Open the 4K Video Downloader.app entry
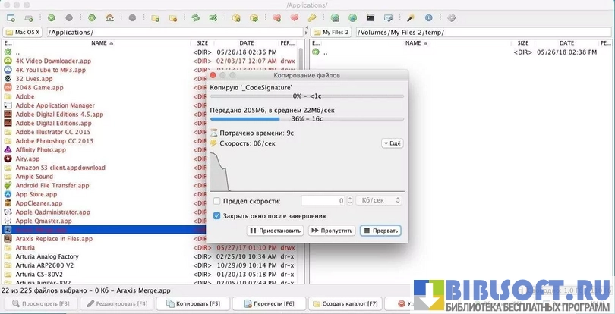615x314 pixels. click(x=51, y=60)
